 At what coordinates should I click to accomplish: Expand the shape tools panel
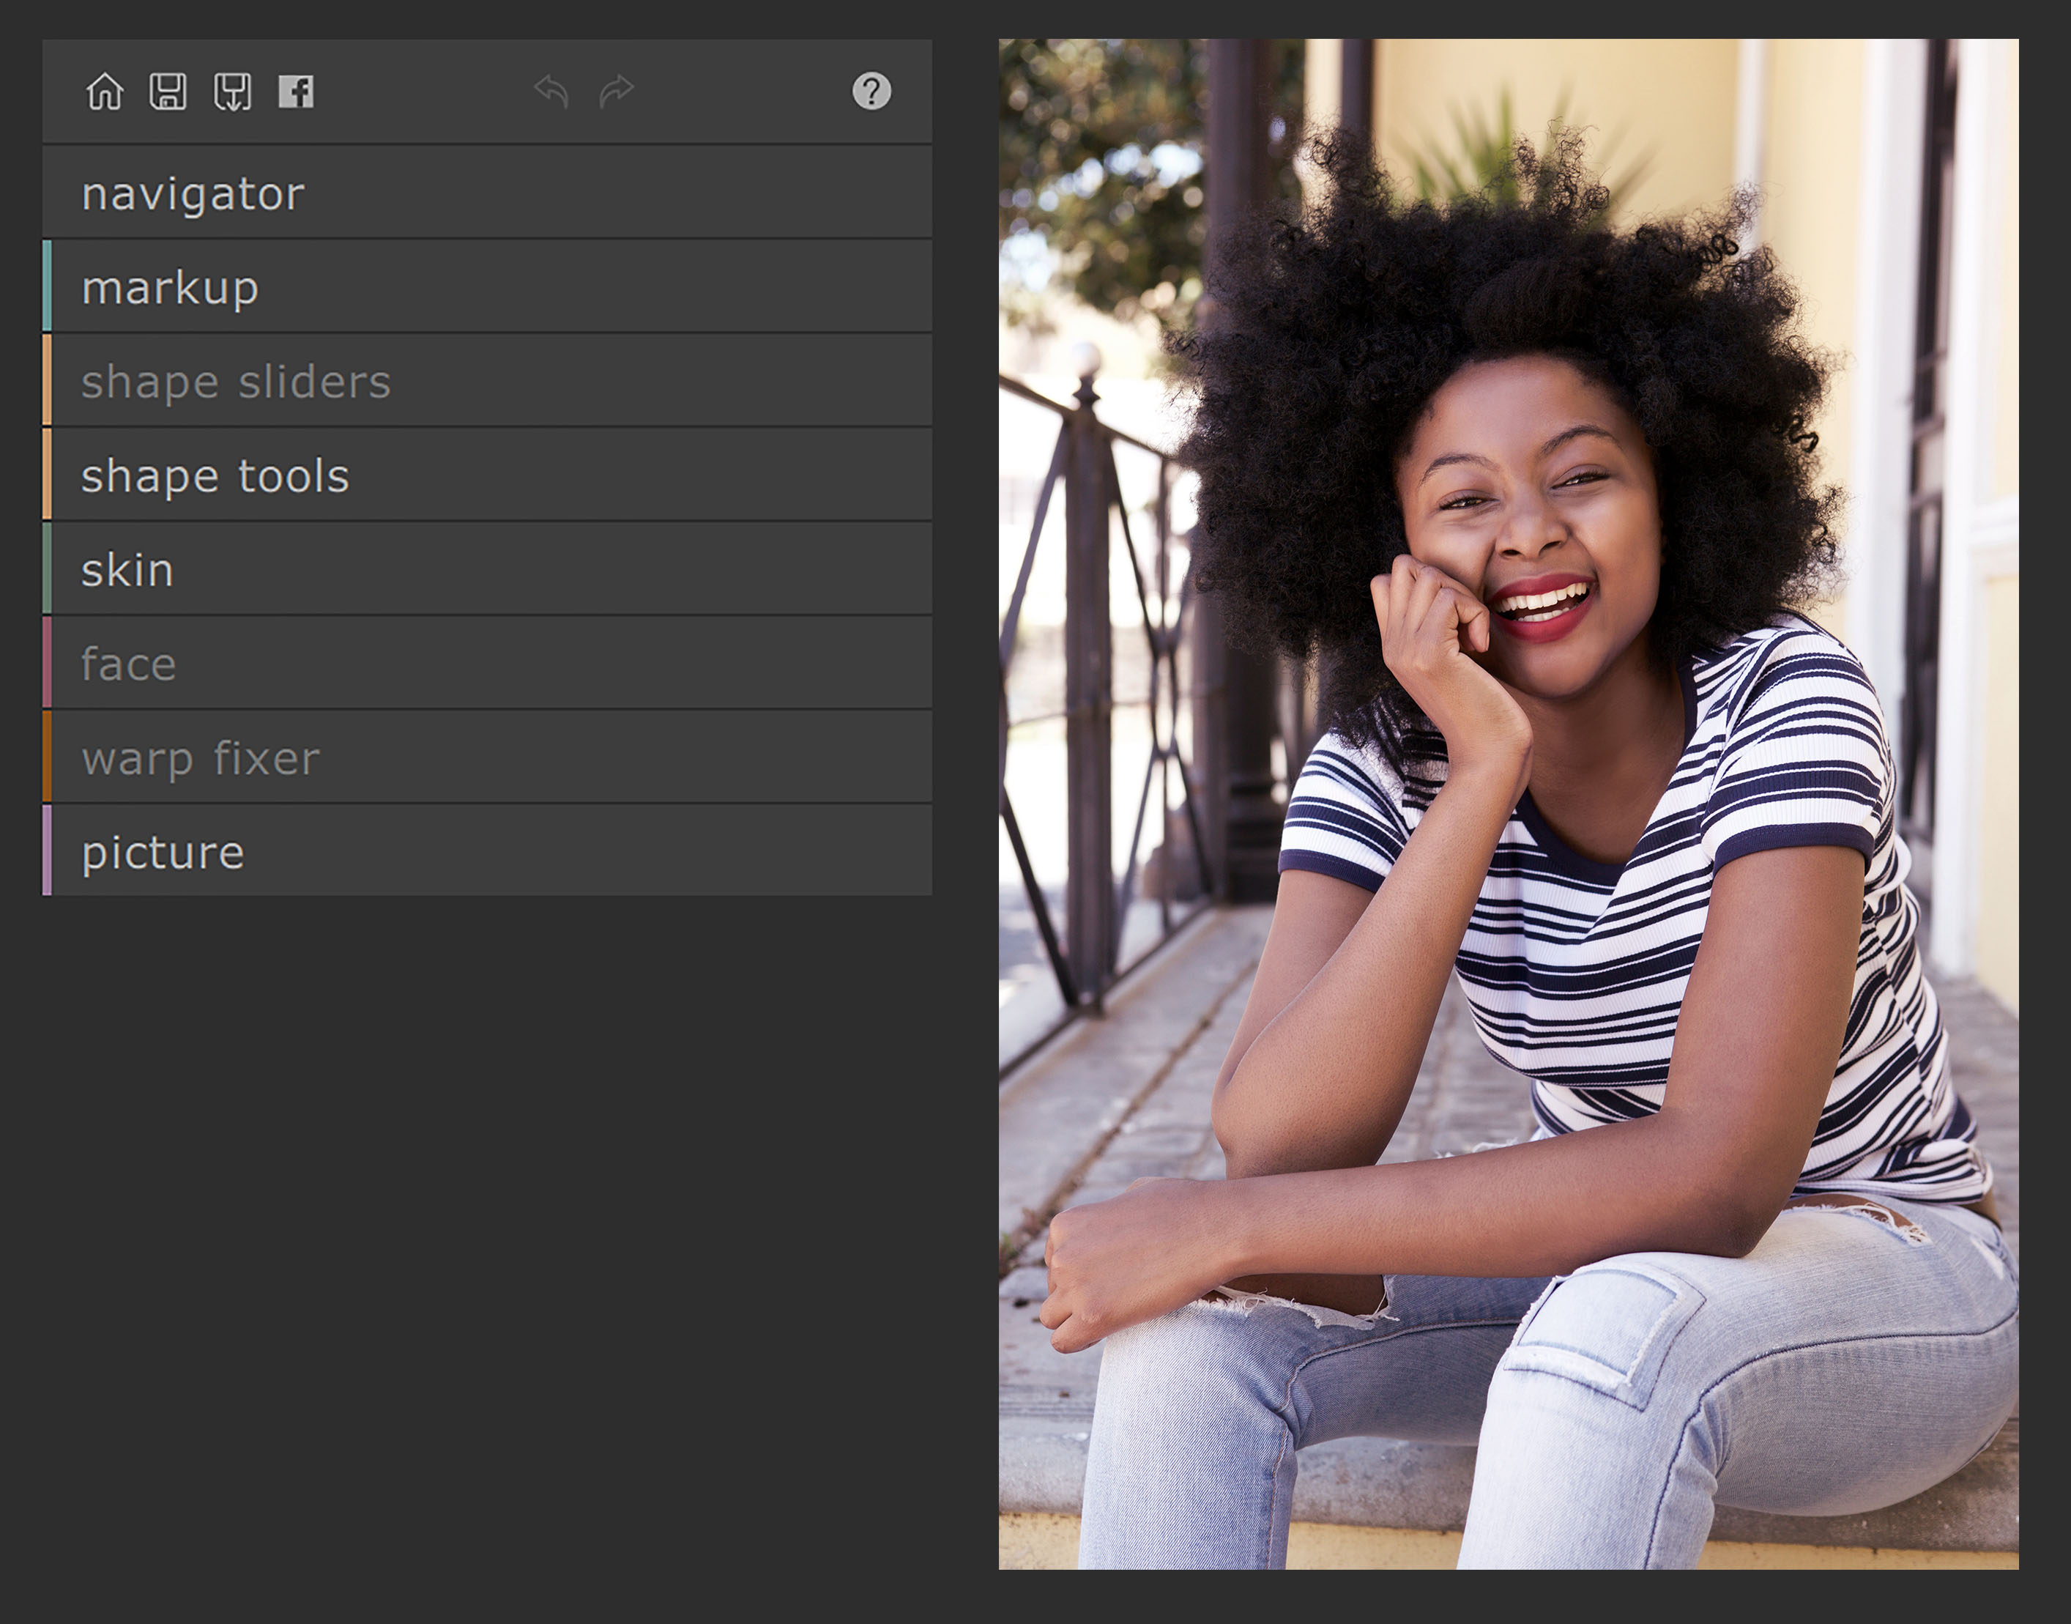pos(486,475)
